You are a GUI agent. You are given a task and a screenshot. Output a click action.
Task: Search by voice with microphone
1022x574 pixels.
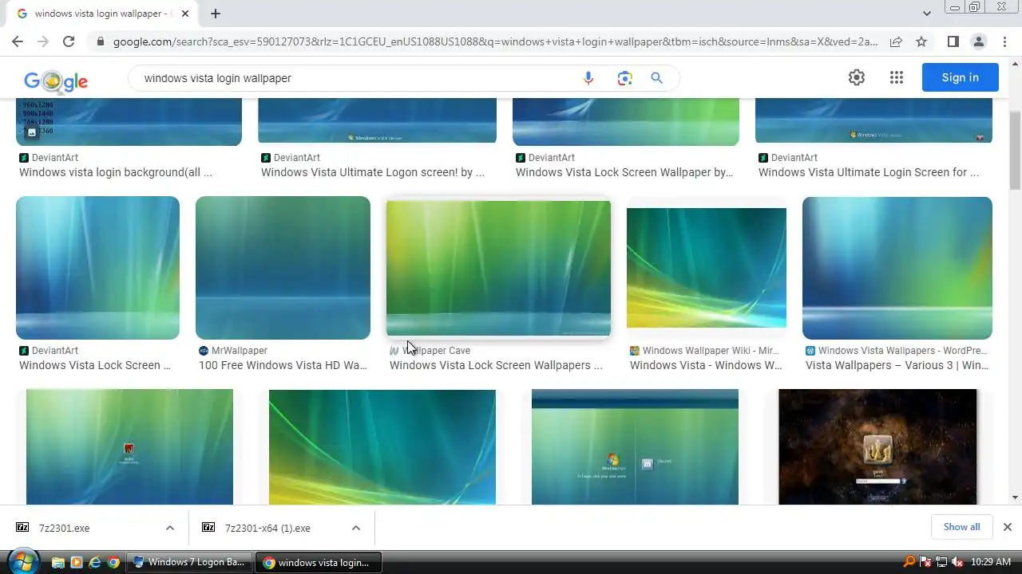588,78
